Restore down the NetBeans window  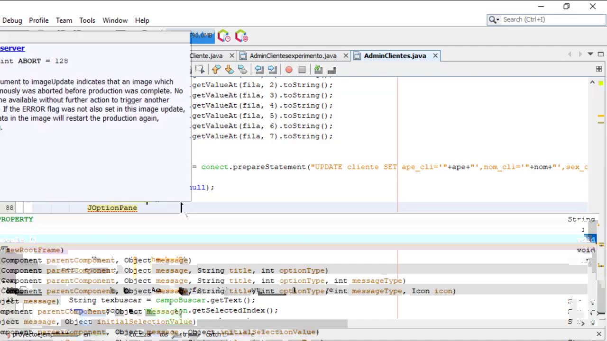click(567, 7)
